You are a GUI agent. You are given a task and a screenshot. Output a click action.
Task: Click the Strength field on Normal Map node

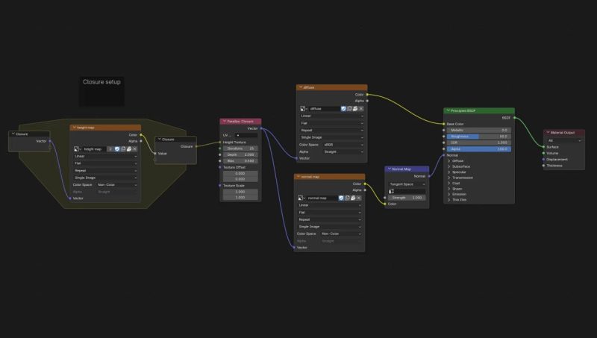[407, 198]
